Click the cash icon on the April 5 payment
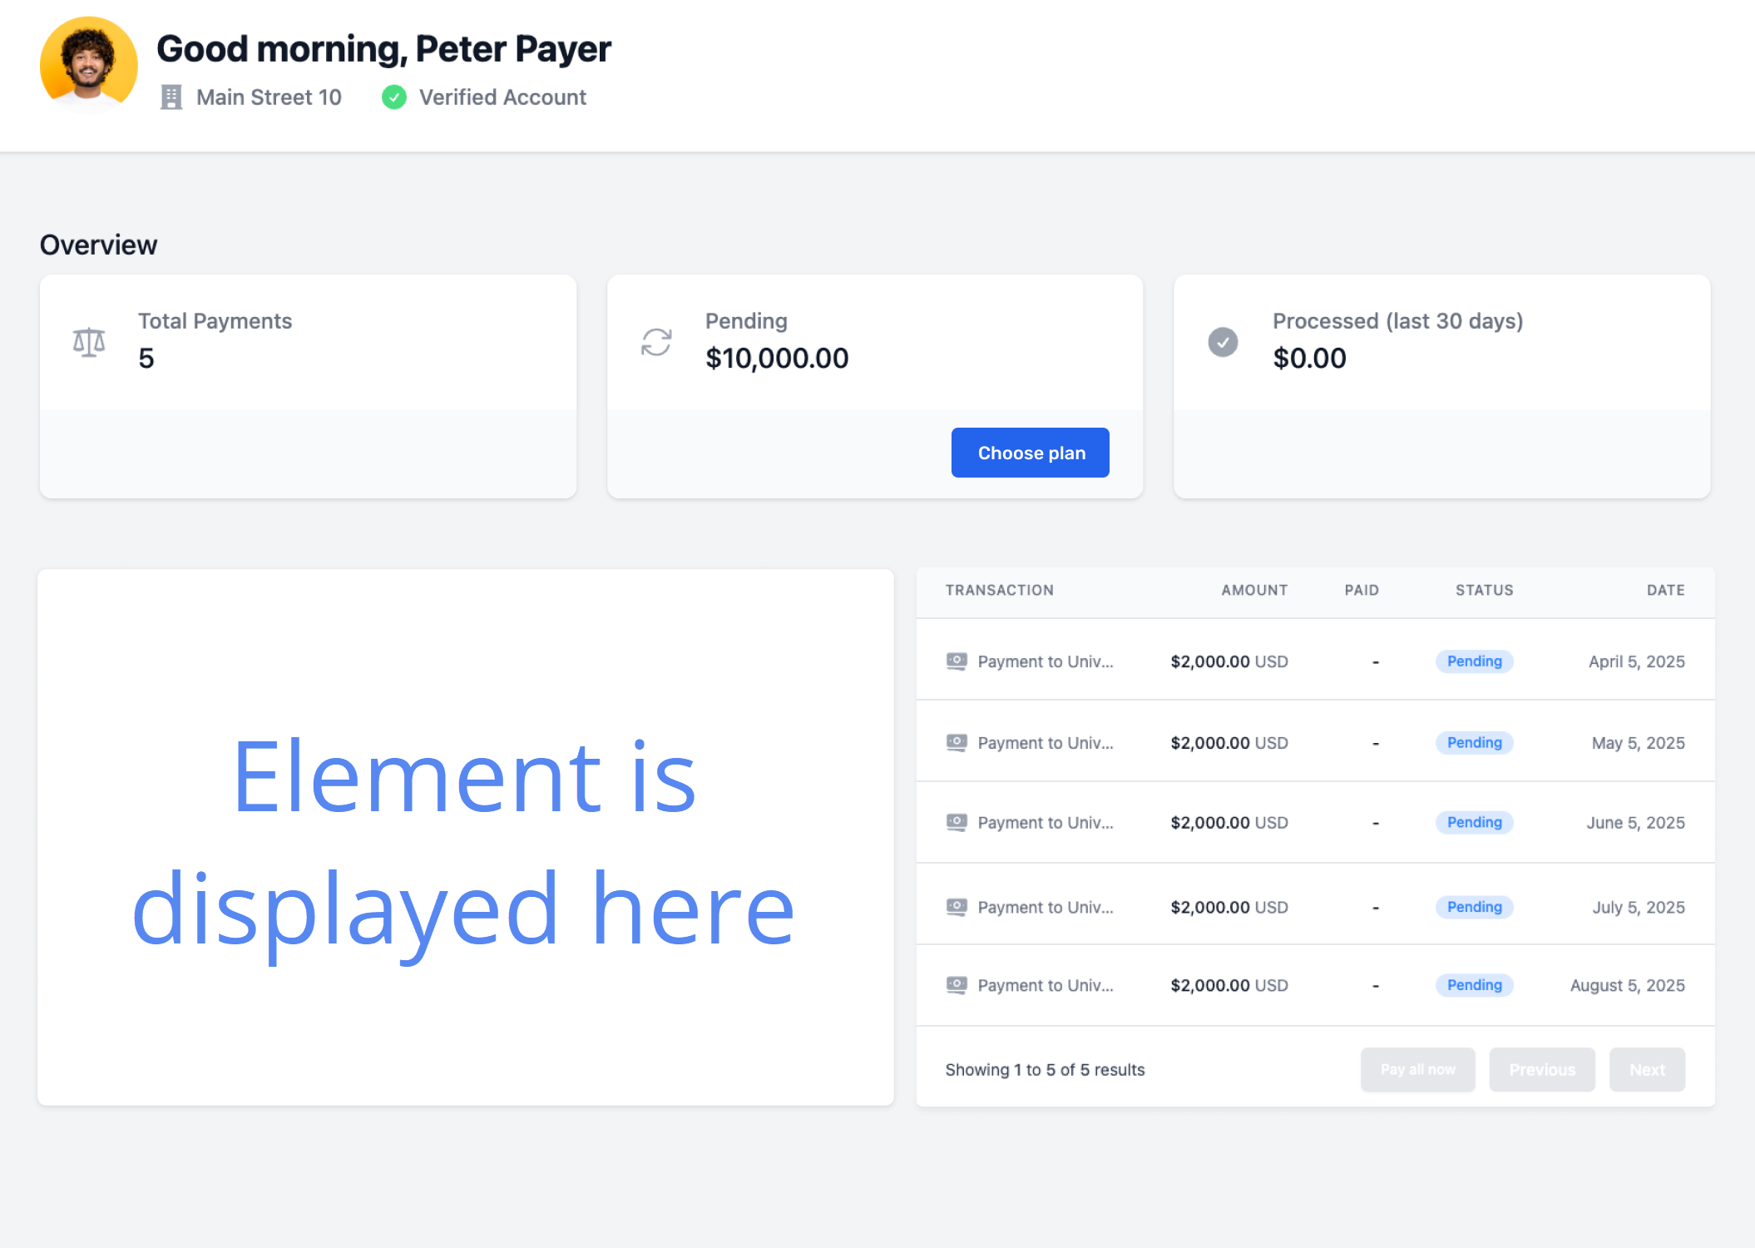This screenshot has width=1755, height=1248. point(957,661)
